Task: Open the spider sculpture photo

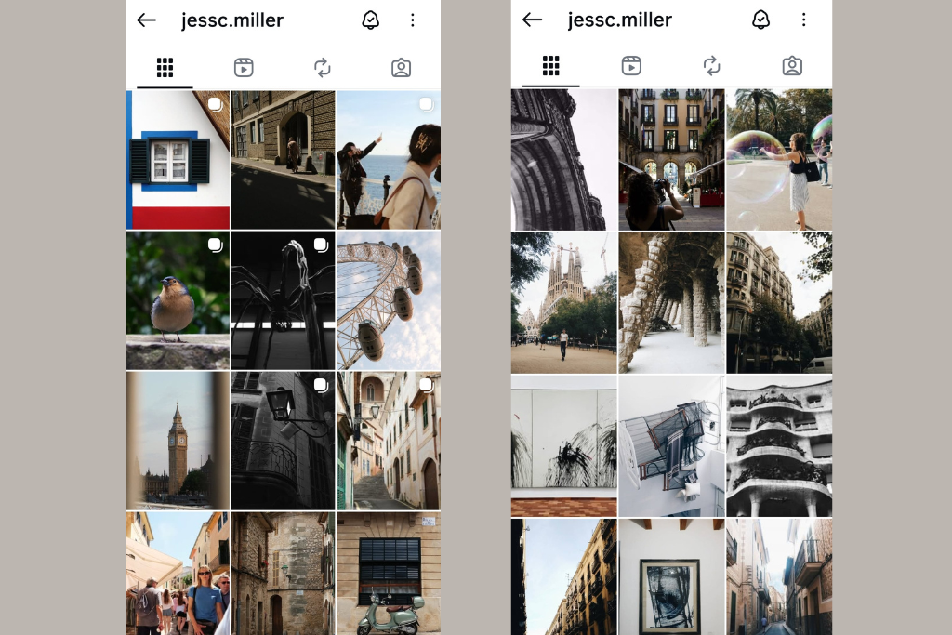Action: (x=283, y=299)
